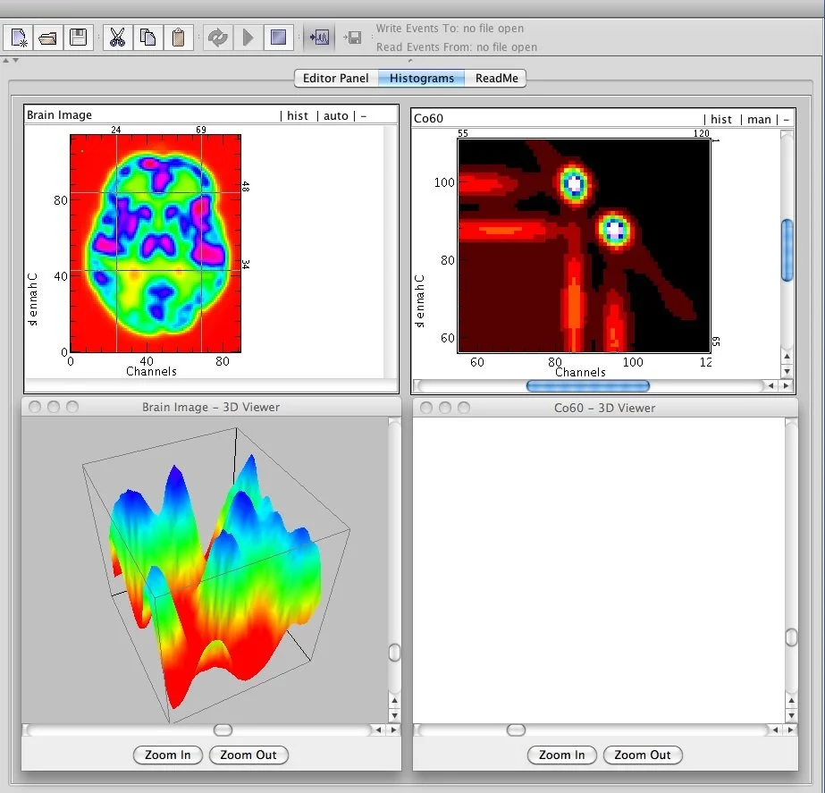
Task: Click right arrow of Co60 plot horizontal scrollbar
Action: (786, 385)
